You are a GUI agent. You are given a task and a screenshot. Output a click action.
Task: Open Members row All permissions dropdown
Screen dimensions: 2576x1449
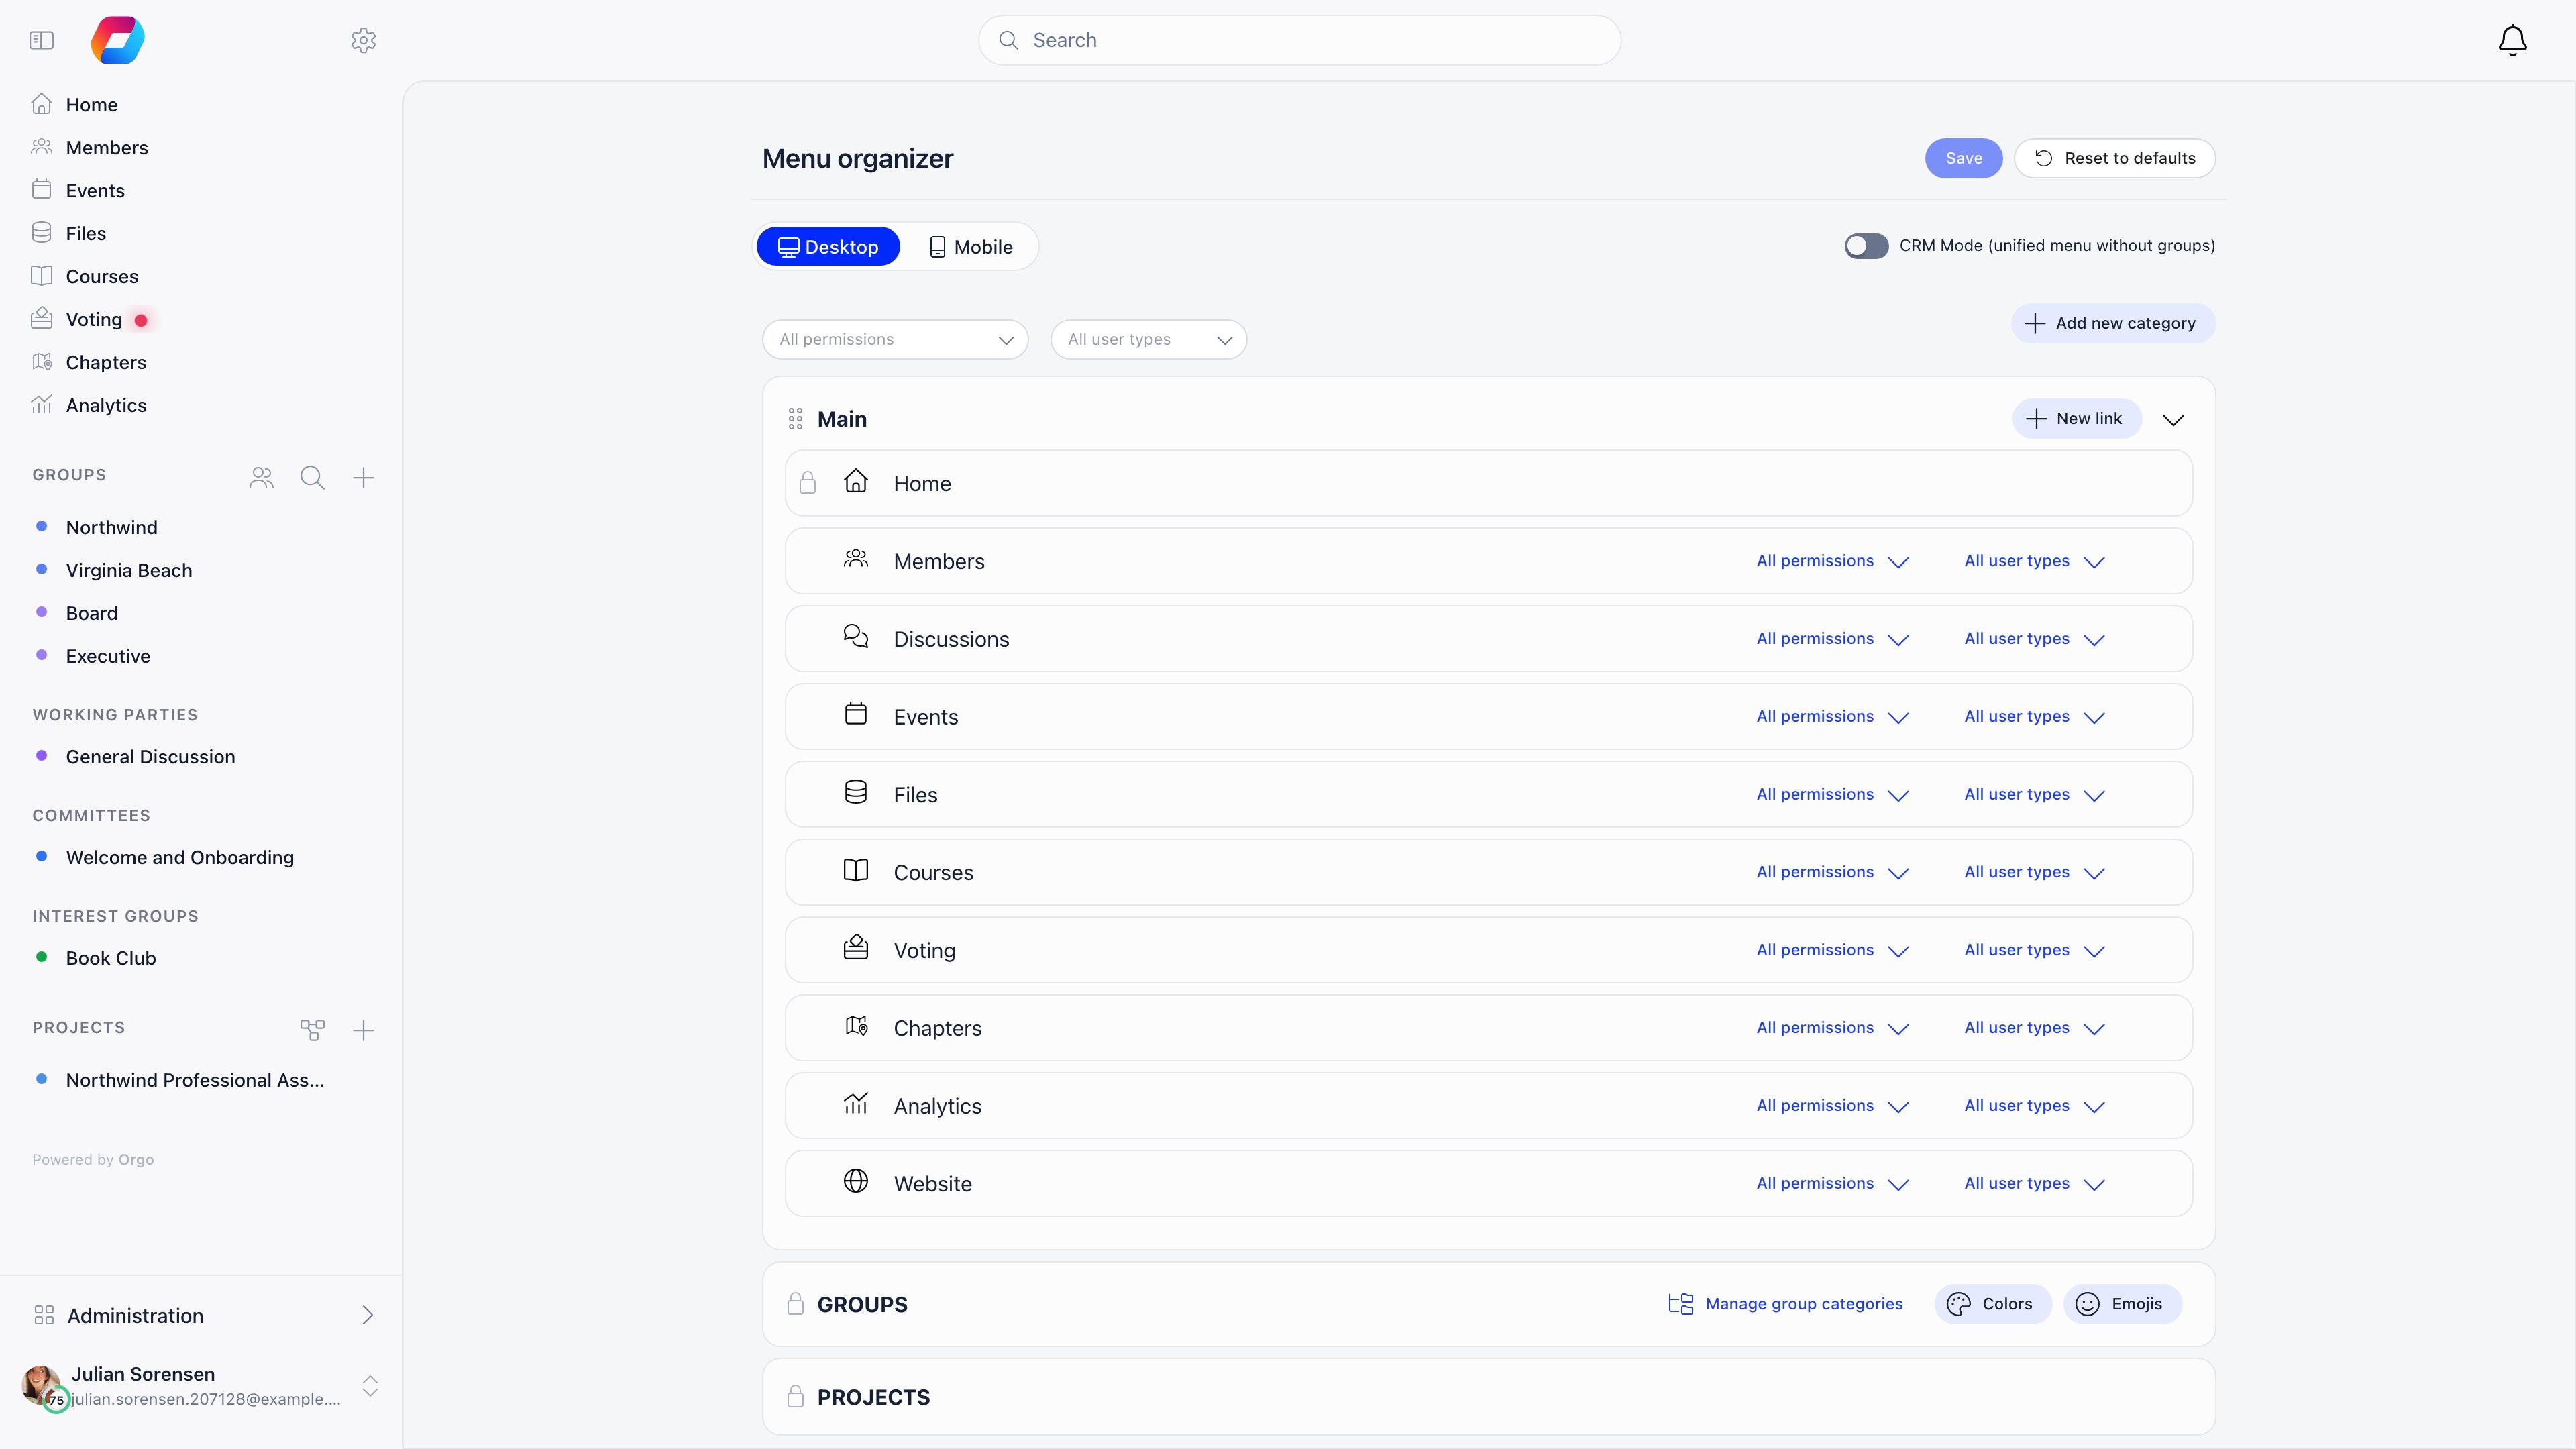pos(1832,561)
